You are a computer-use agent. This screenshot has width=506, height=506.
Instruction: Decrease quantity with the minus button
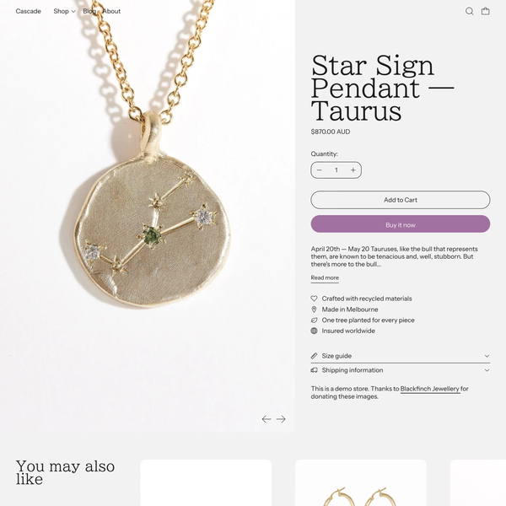point(320,170)
